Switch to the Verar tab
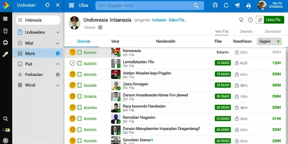The width and height of the screenshot is (288, 144). tap(115, 41)
